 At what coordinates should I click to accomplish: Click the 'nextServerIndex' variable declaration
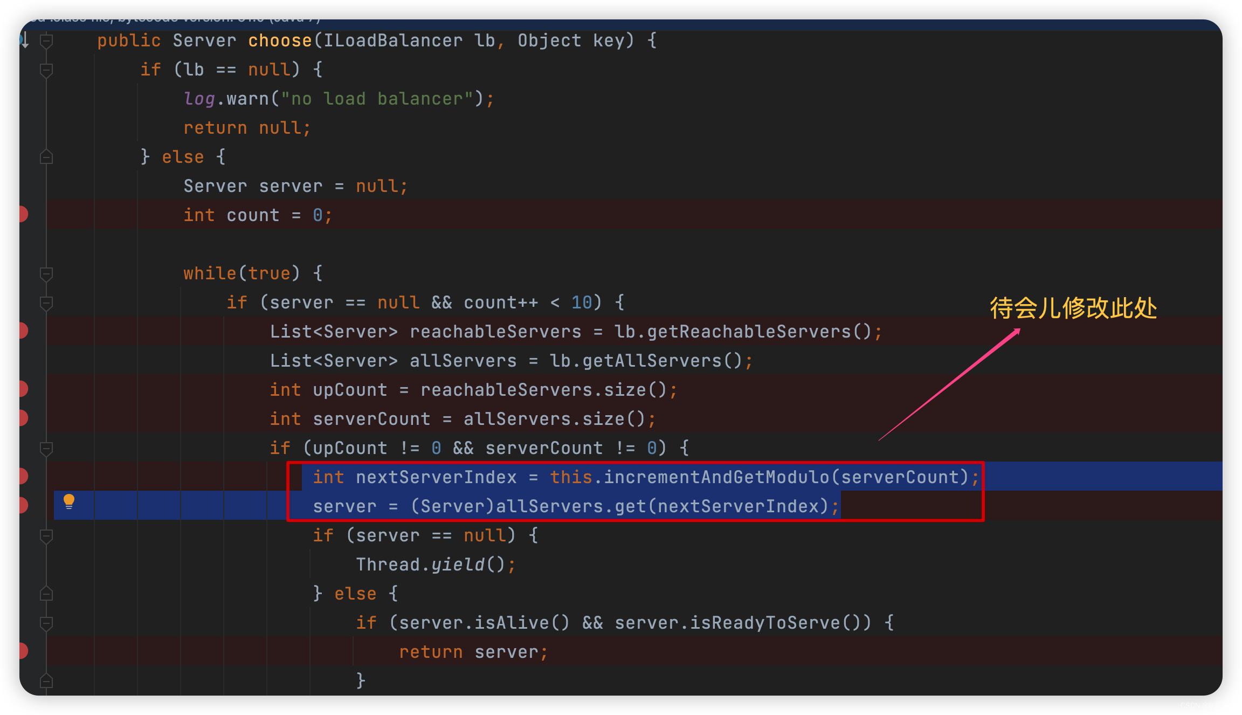coord(436,477)
